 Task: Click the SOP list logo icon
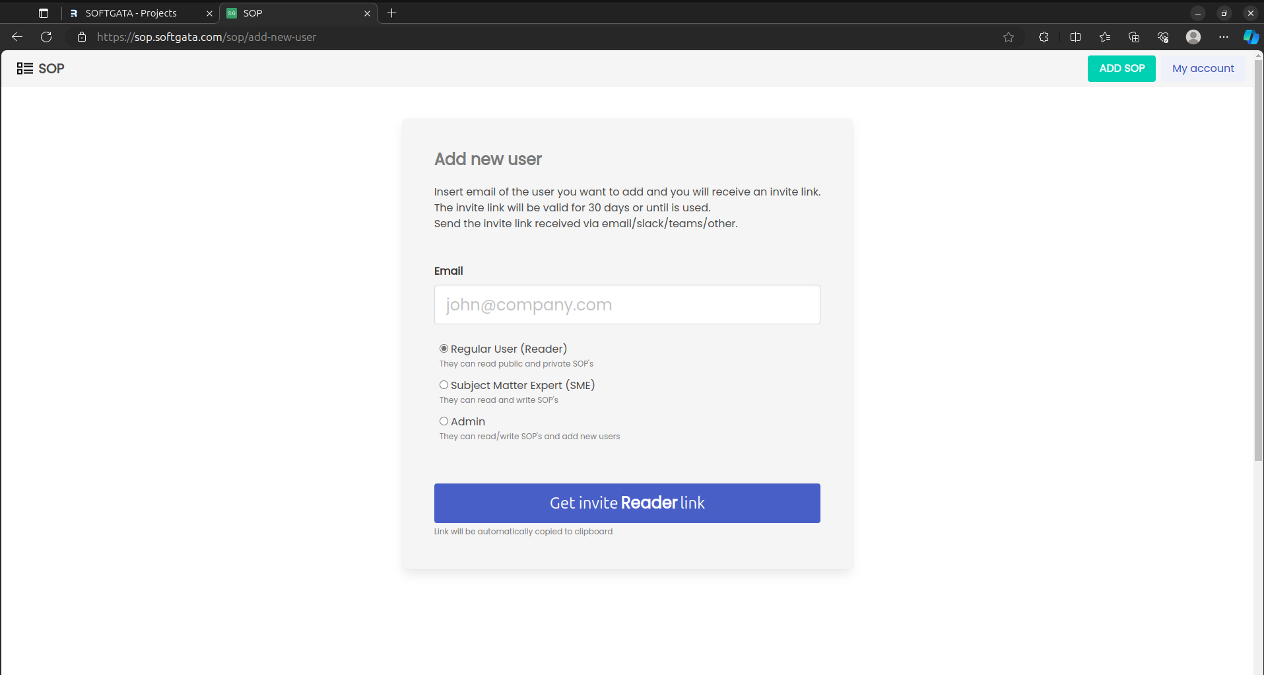pyautogui.click(x=25, y=69)
